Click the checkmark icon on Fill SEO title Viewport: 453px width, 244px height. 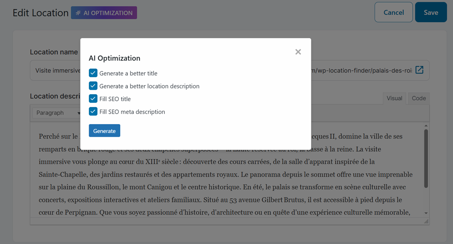tap(93, 99)
